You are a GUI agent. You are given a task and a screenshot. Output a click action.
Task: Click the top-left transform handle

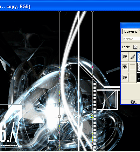59,12
